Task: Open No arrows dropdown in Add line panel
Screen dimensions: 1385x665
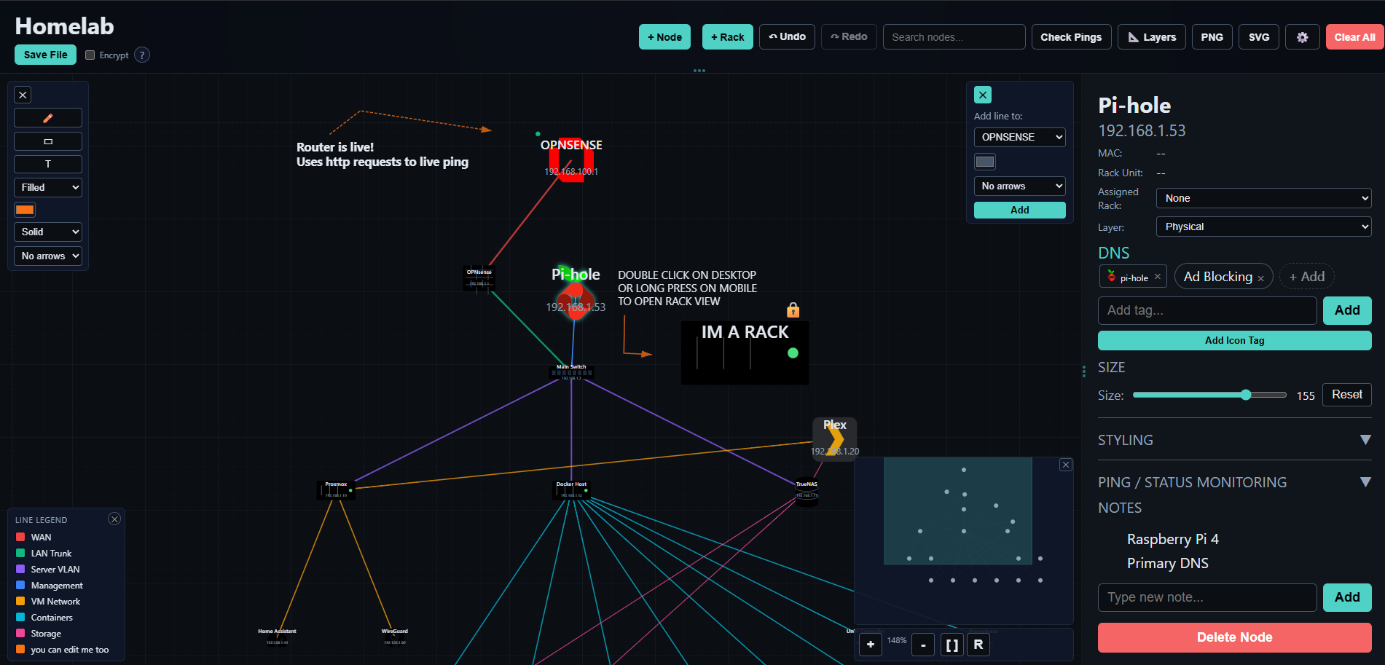Action: [x=1020, y=186]
